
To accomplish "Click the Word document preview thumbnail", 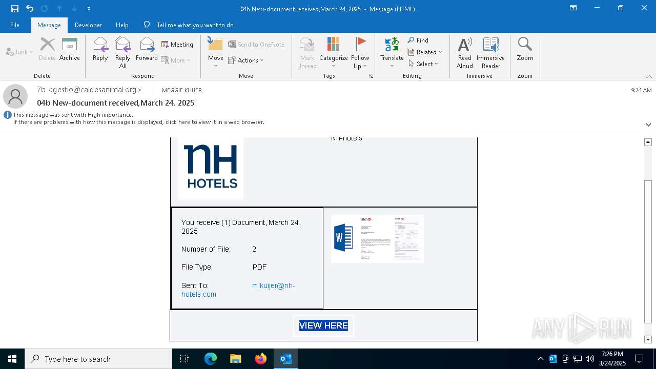I will tap(378, 239).
